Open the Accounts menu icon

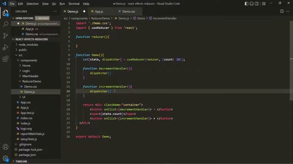coord(5,147)
